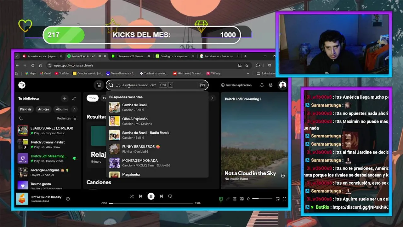Skip to next track

(162, 196)
